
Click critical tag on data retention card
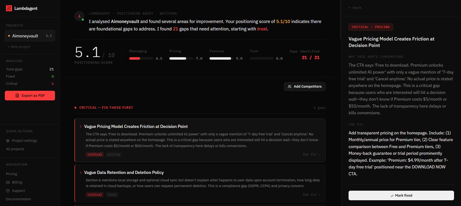[x=95, y=195]
